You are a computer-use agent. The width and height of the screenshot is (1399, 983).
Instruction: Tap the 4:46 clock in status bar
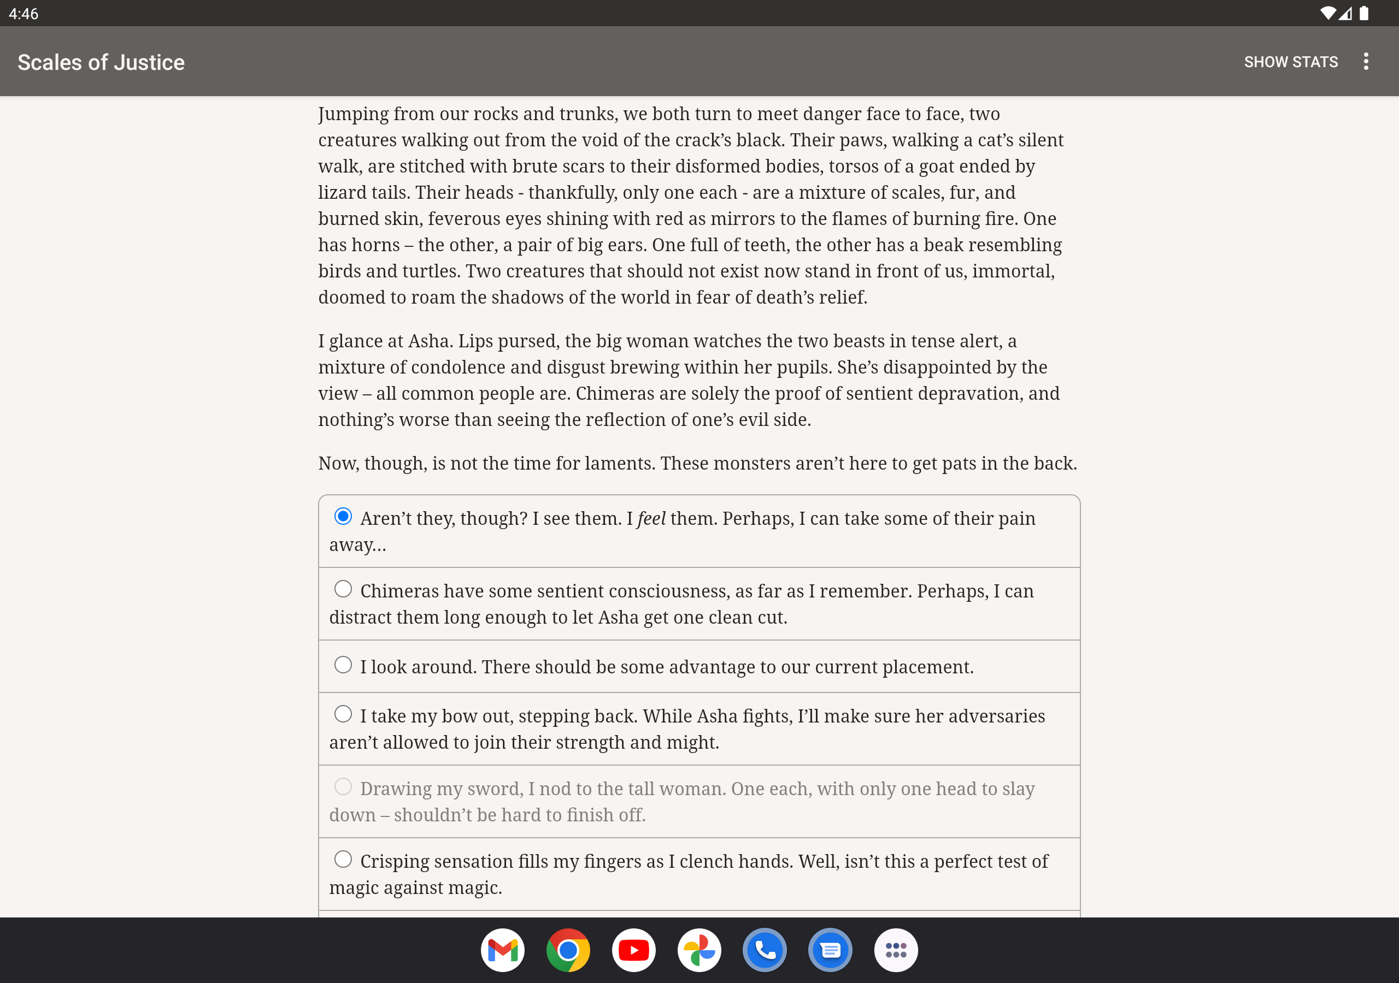tap(23, 14)
